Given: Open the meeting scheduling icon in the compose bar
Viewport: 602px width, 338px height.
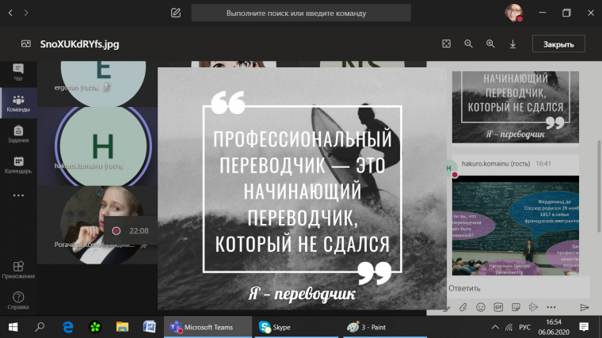Looking at the screenshot, I should [x=533, y=307].
